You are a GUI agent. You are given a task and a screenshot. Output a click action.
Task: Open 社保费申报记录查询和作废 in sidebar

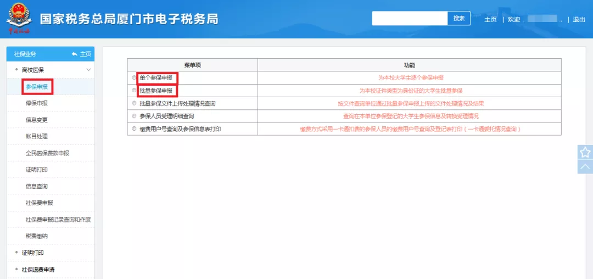pyautogui.click(x=58, y=220)
